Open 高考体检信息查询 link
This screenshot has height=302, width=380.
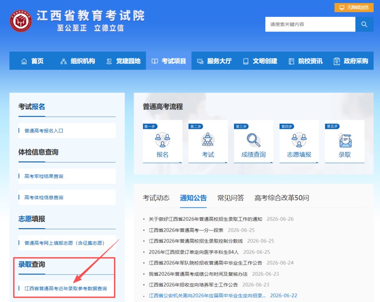(44, 198)
